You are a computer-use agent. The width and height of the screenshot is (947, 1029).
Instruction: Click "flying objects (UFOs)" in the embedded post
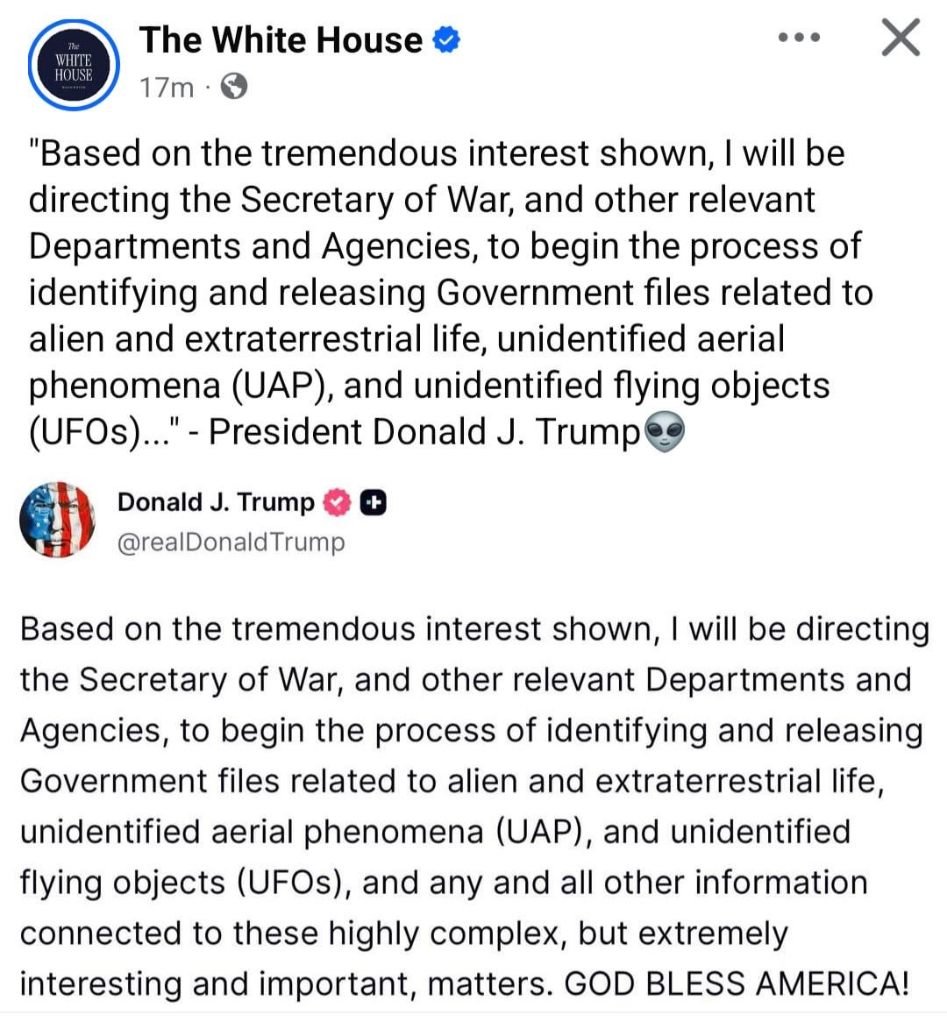pos(181,883)
